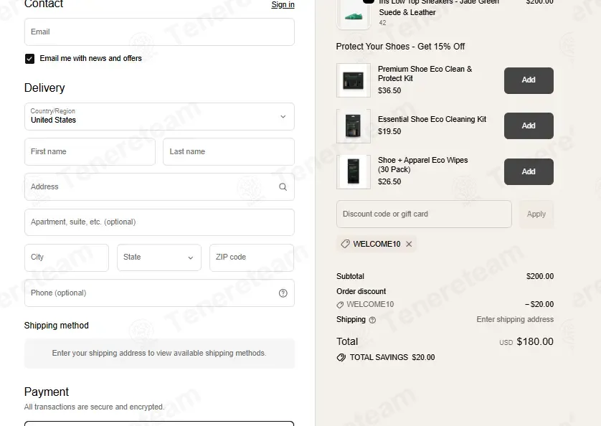Image resolution: width=601 pixels, height=426 pixels.
Task: Click the tag icon under Order discount
Action: (340, 305)
